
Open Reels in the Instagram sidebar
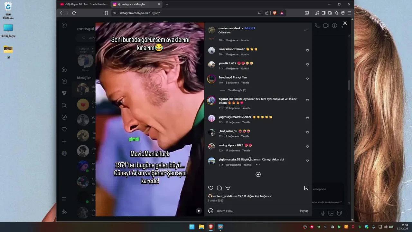[64, 81]
